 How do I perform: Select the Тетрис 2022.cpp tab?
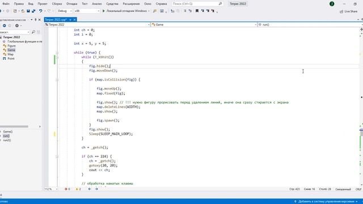pos(56,20)
